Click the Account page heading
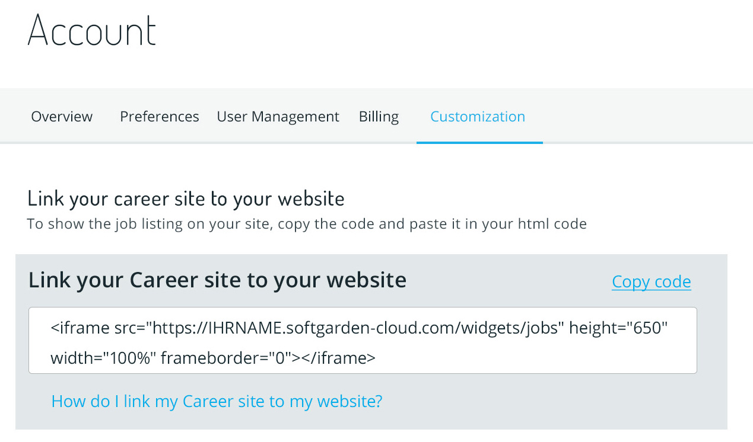Viewport: 753px width, 442px height. (x=92, y=29)
